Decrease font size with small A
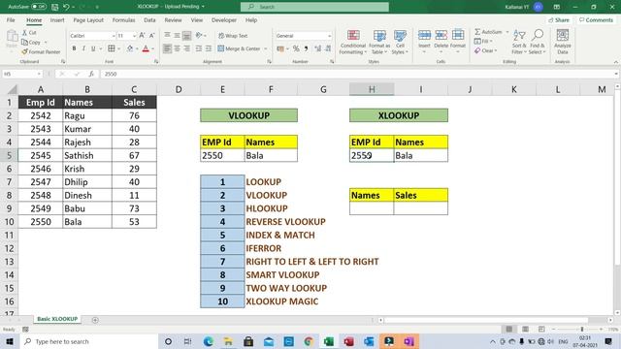 (x=151, y=36)
